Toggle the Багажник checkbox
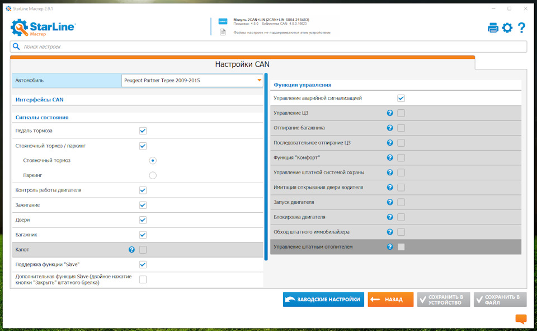The height and width of the screenshot is (331, 537). (143, 235)
